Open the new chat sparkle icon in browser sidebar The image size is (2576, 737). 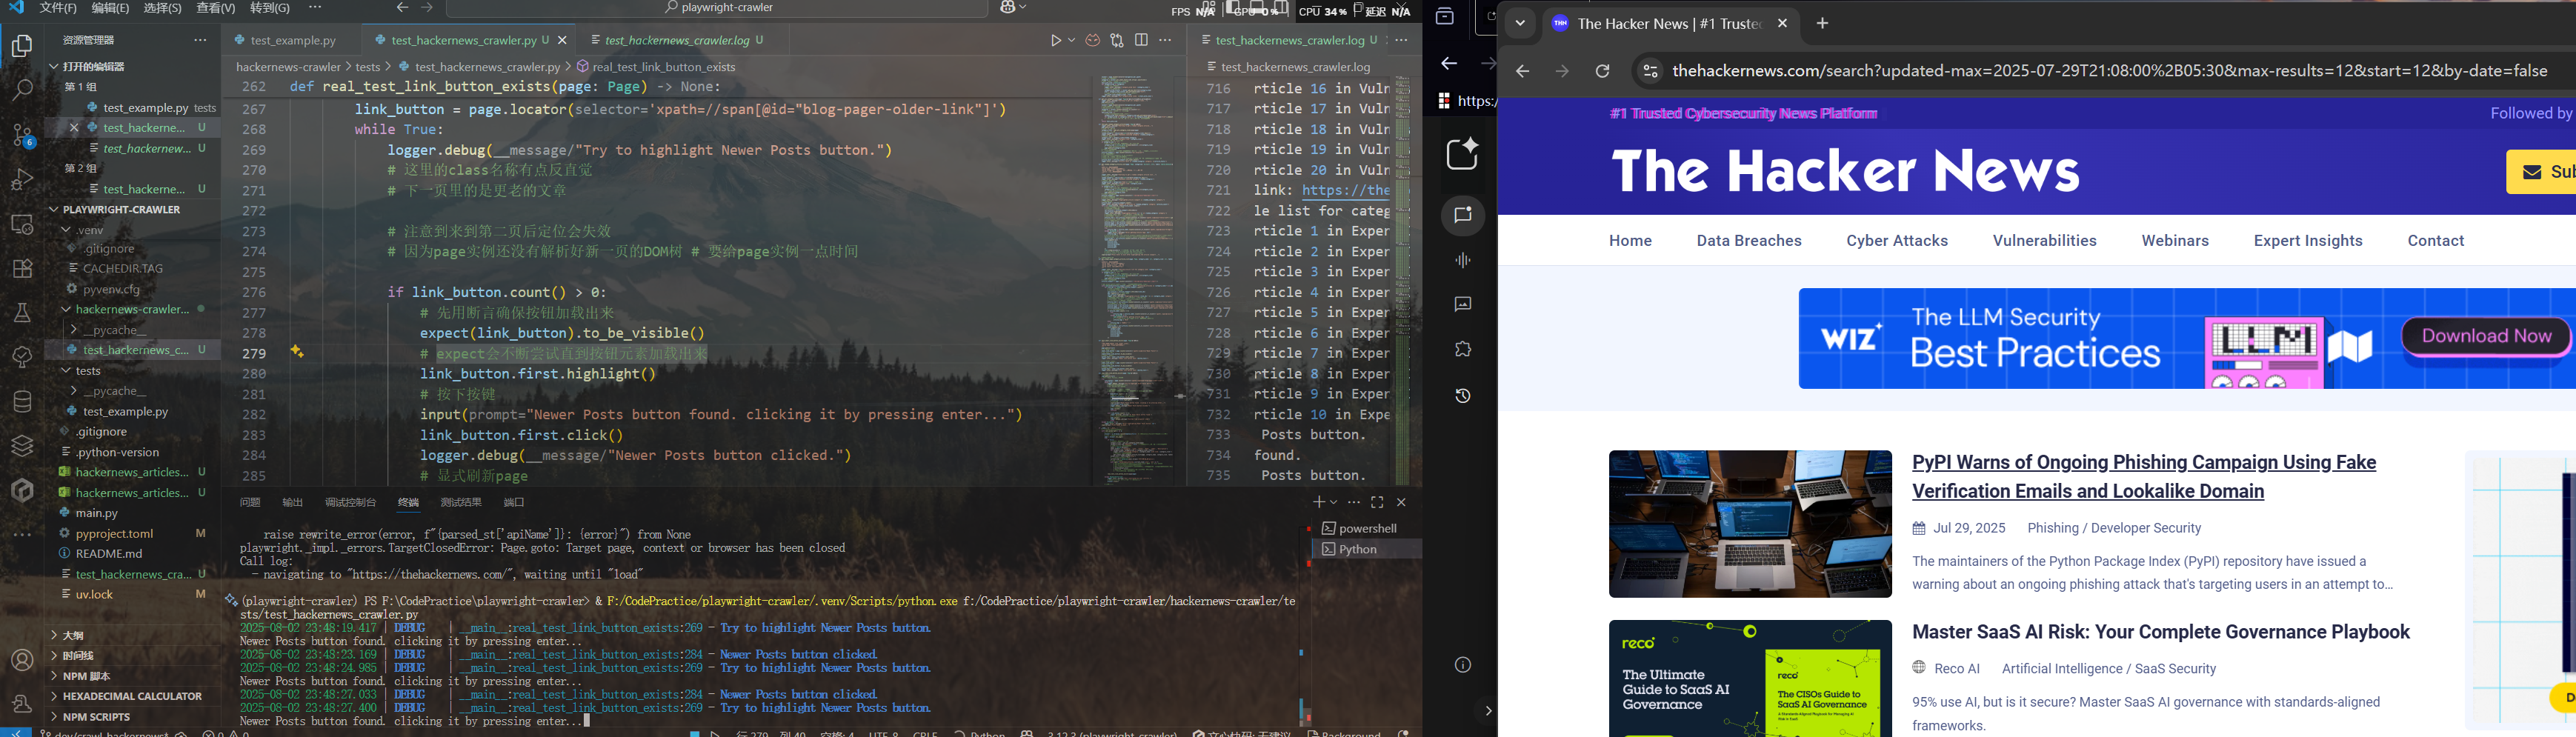click(1462, 154)
